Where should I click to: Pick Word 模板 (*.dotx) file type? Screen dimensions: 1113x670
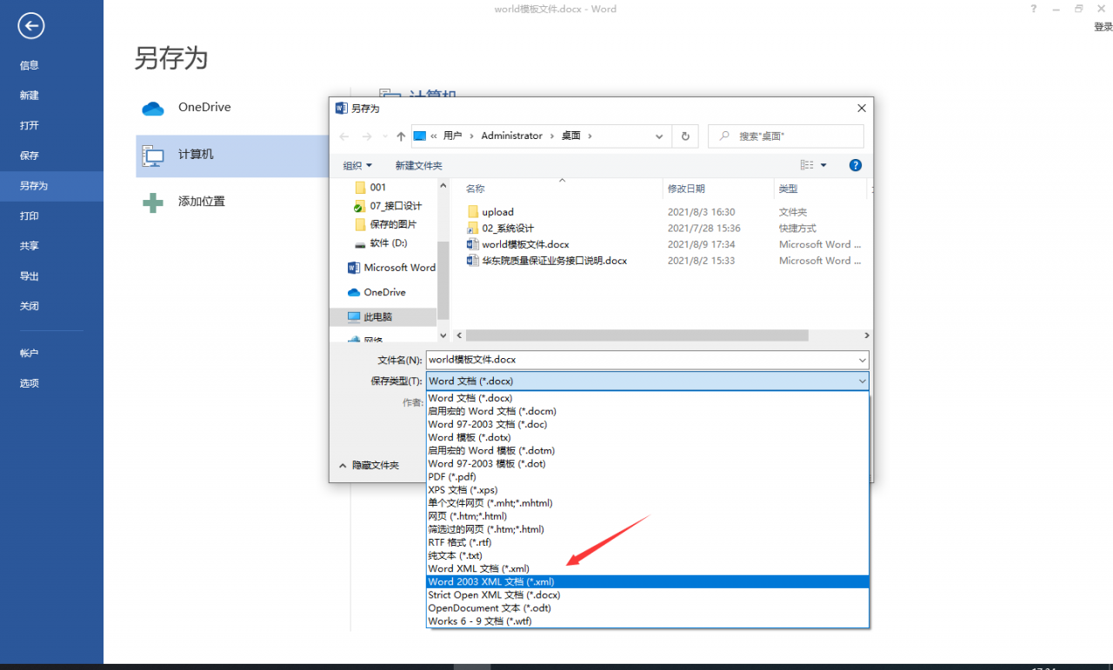click(x=648, y=438)
